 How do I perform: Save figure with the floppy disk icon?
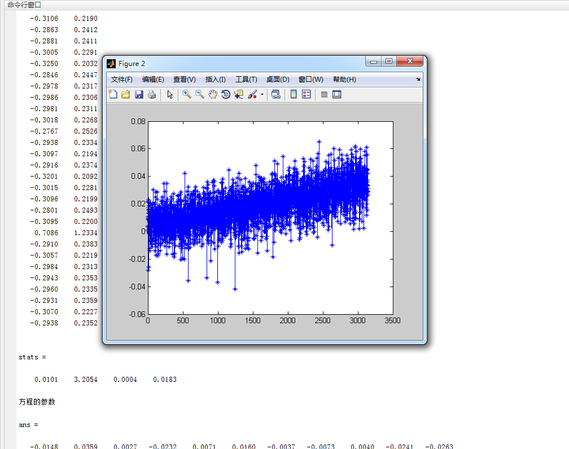coord(139,95)
